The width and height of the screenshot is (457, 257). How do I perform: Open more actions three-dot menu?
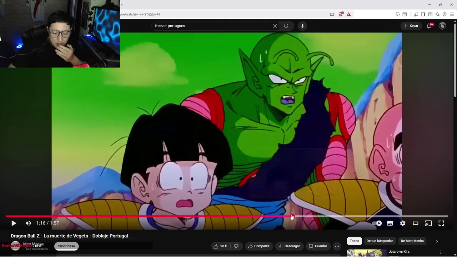click(337, 246)
